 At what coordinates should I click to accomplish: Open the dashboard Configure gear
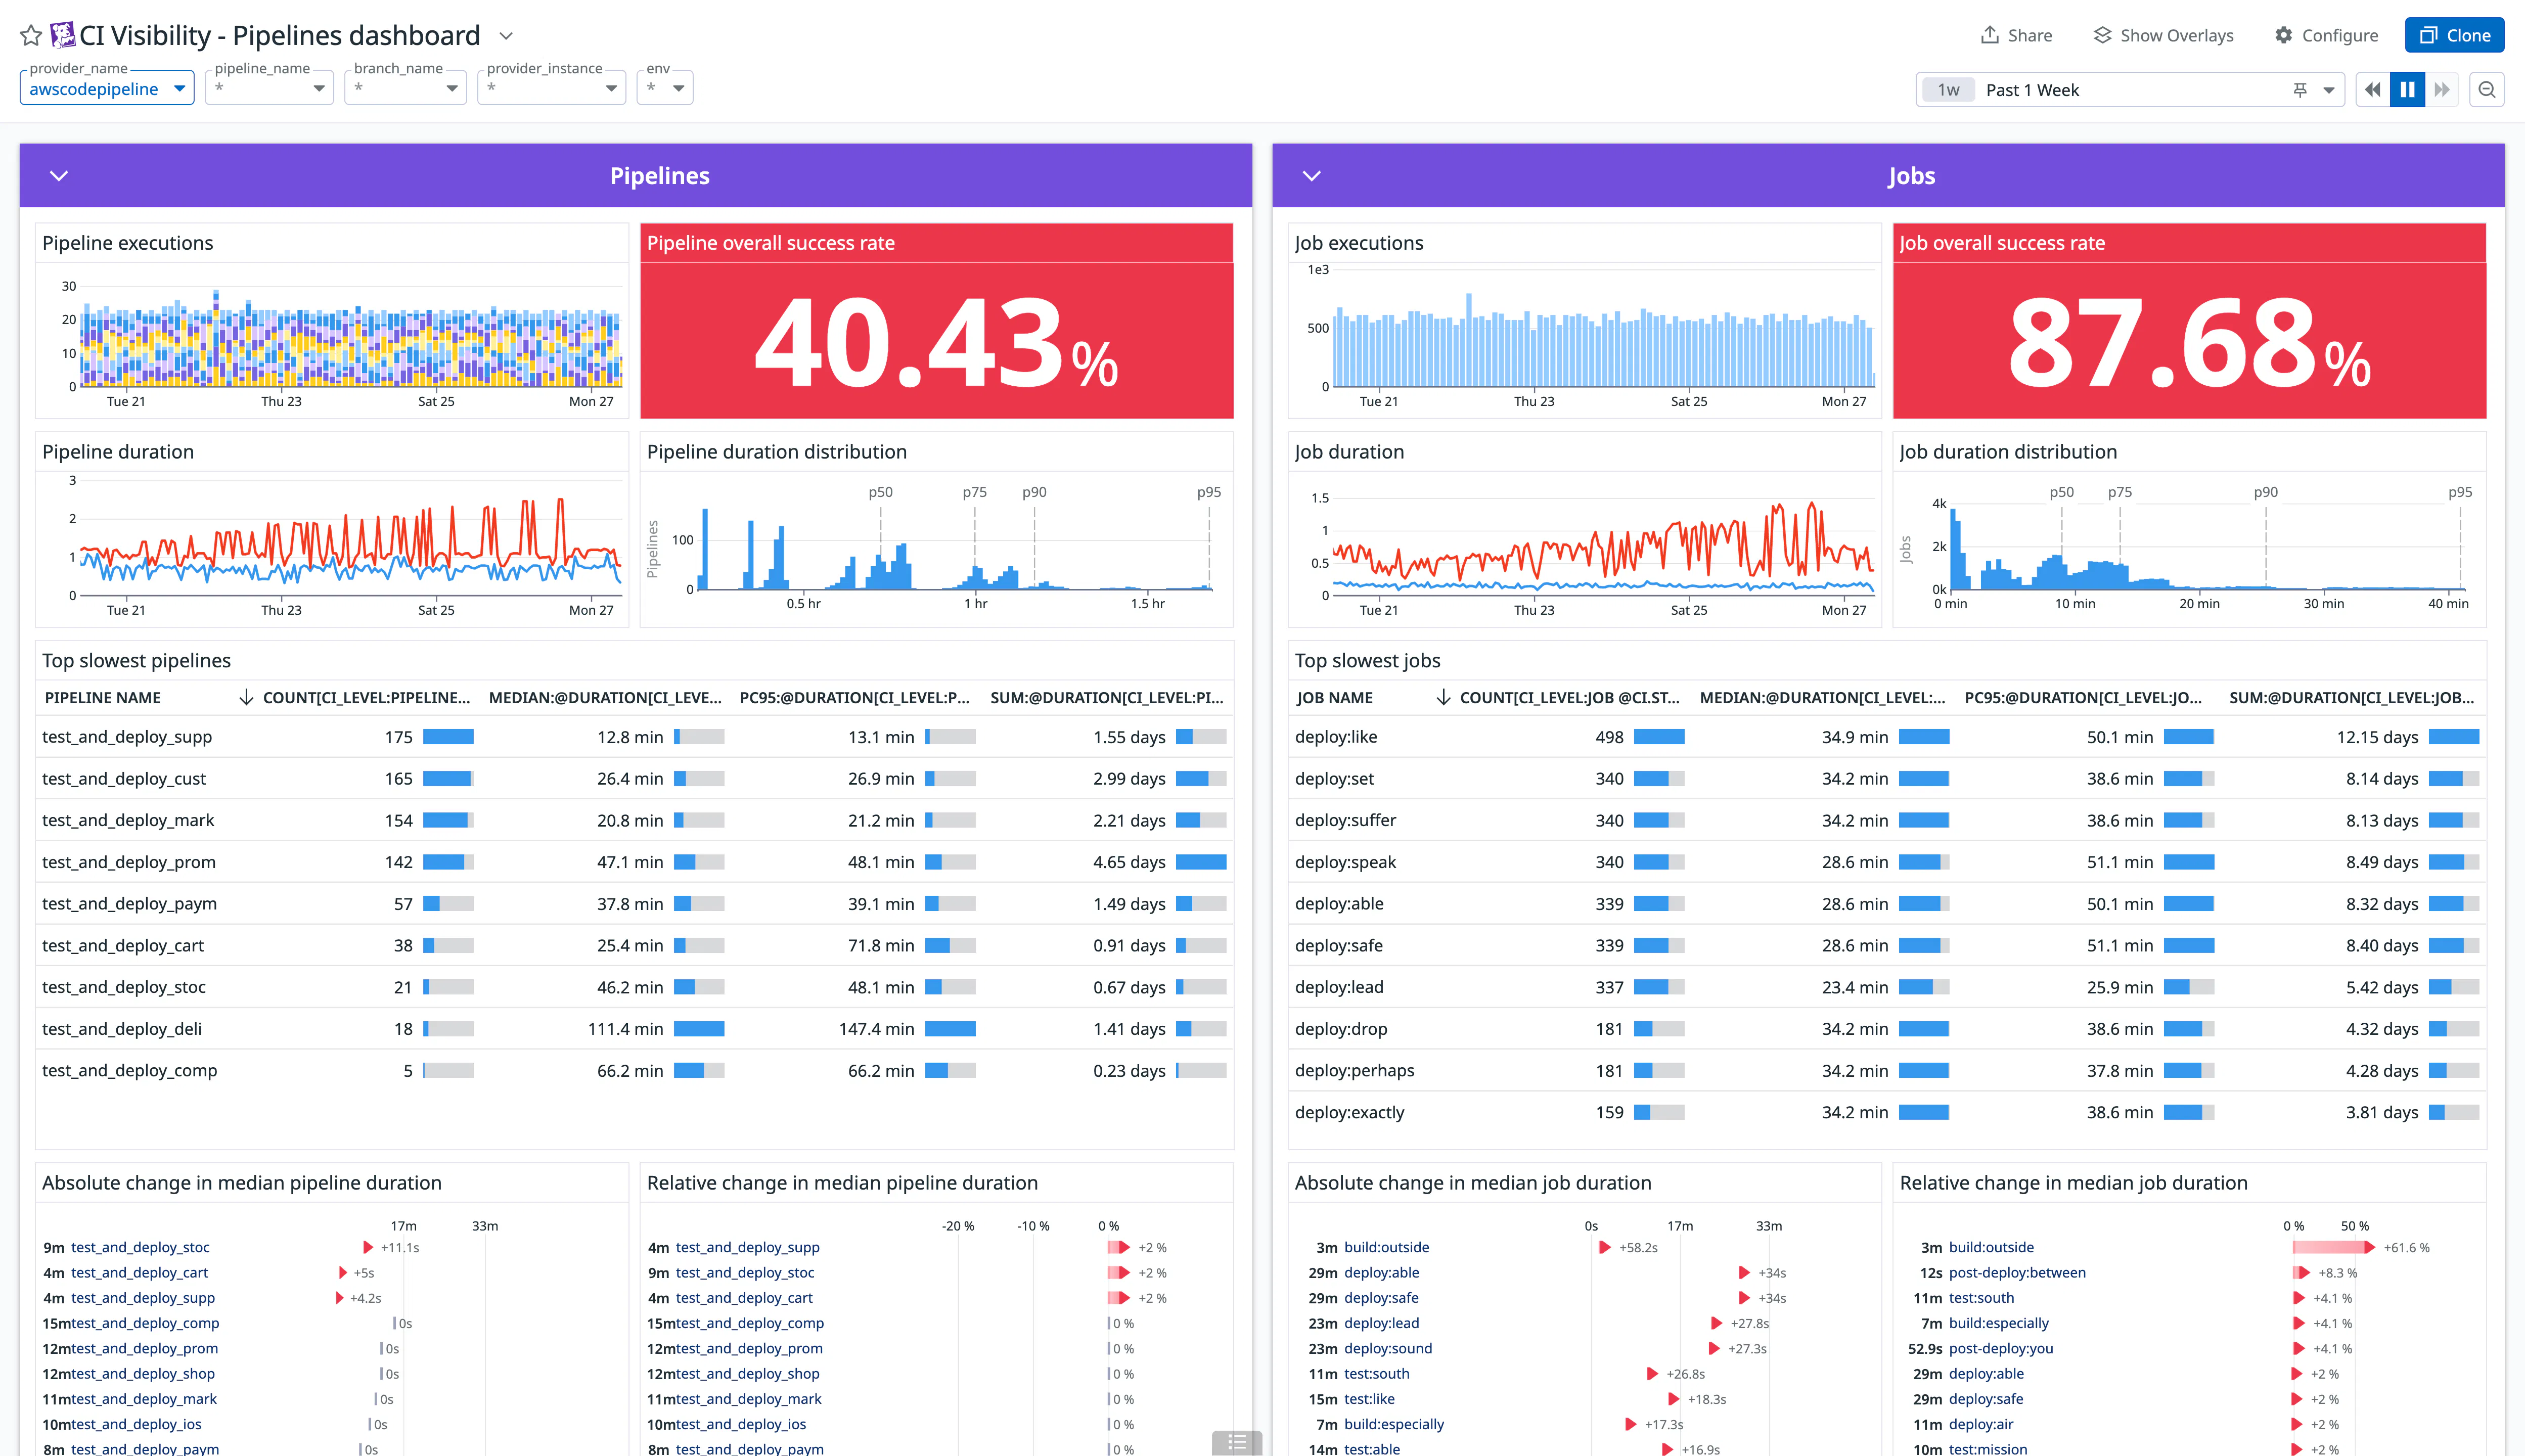click(2326, 34)
